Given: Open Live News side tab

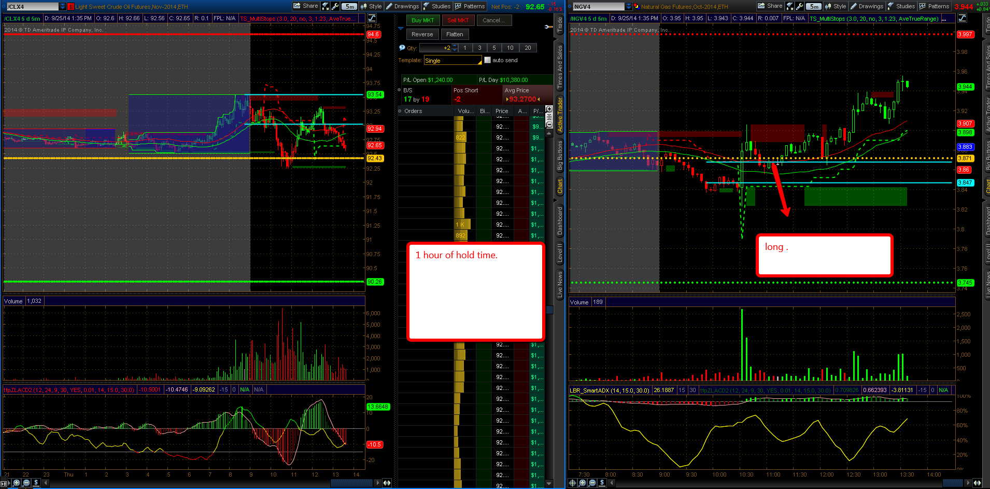Looking at the screenshot, I should tap(560, 284).
